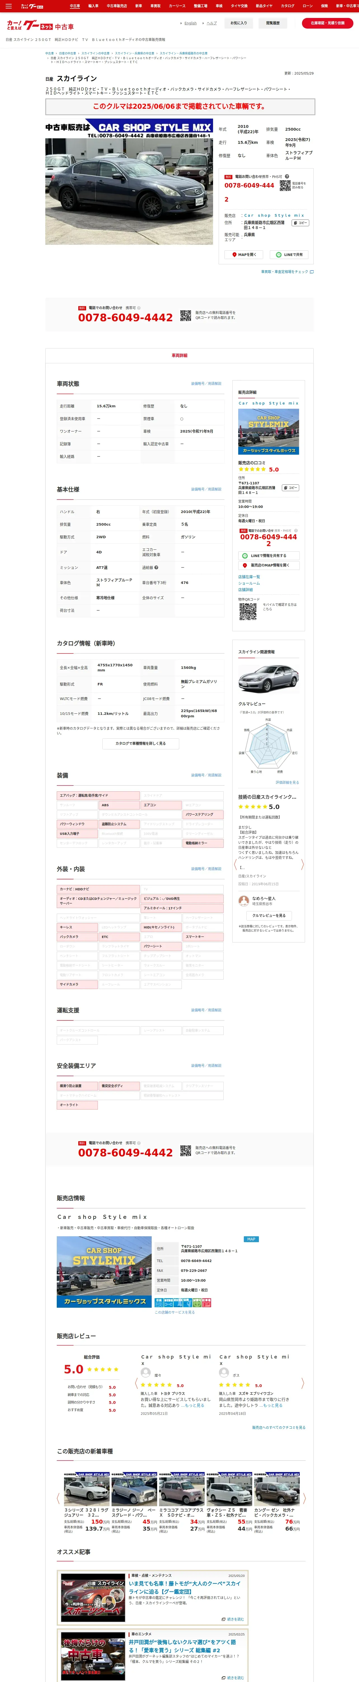Open the hamburger menu icon

(x=8, y=6)
